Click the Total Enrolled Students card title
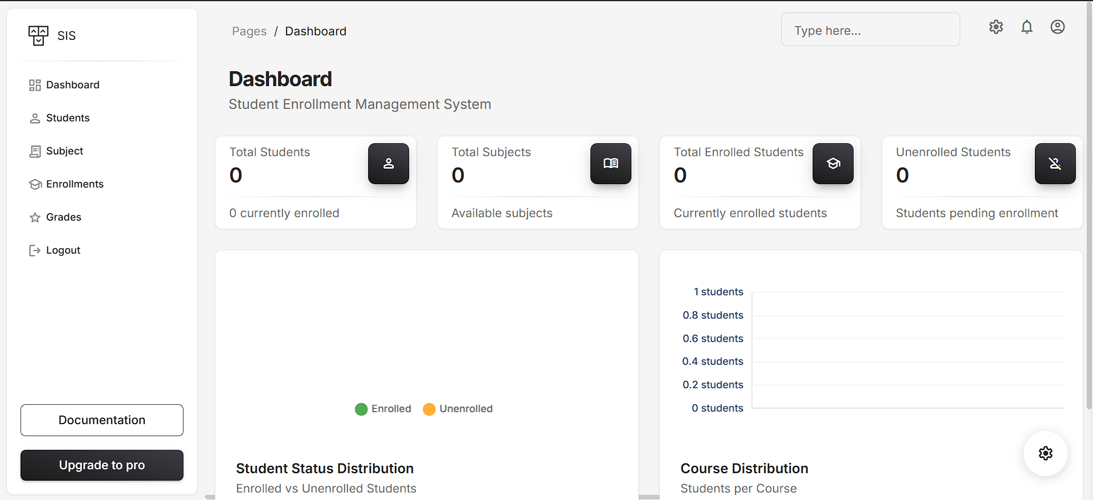This screenshot has width=1093, height=500. pyautogui.click(x=739, y=152)
